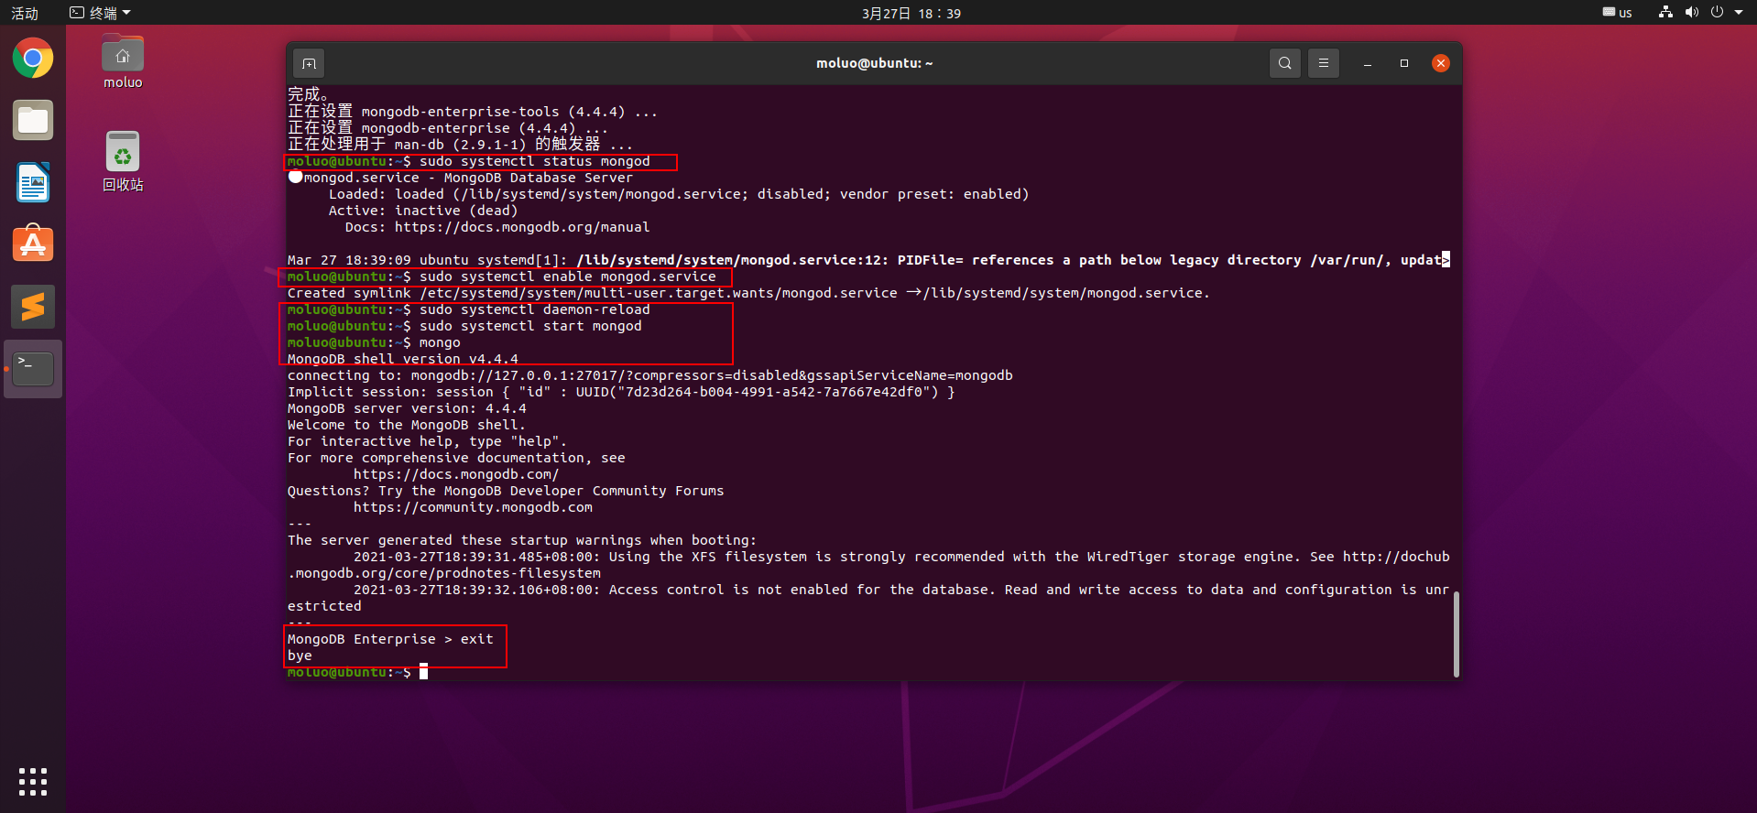1757x813 pixels.
Task: Click the 'bye' output line
Action: [x=300, y=656]
